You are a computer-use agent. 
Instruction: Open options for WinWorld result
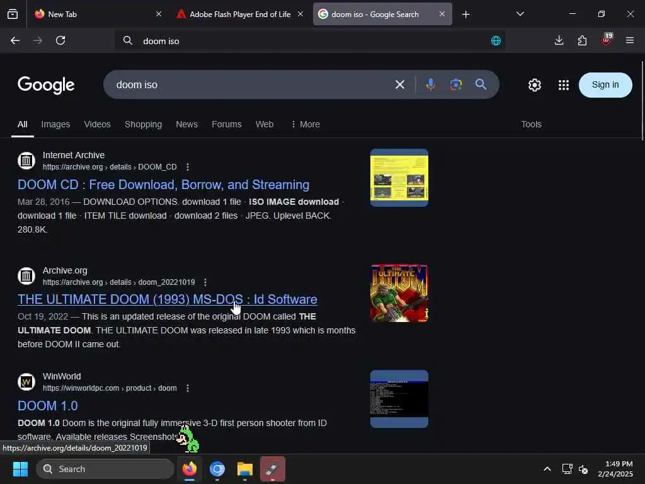click(x=188, y=388)
